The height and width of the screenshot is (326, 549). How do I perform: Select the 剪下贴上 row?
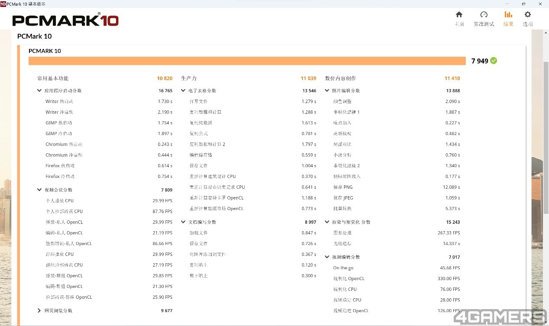point(253,276)
